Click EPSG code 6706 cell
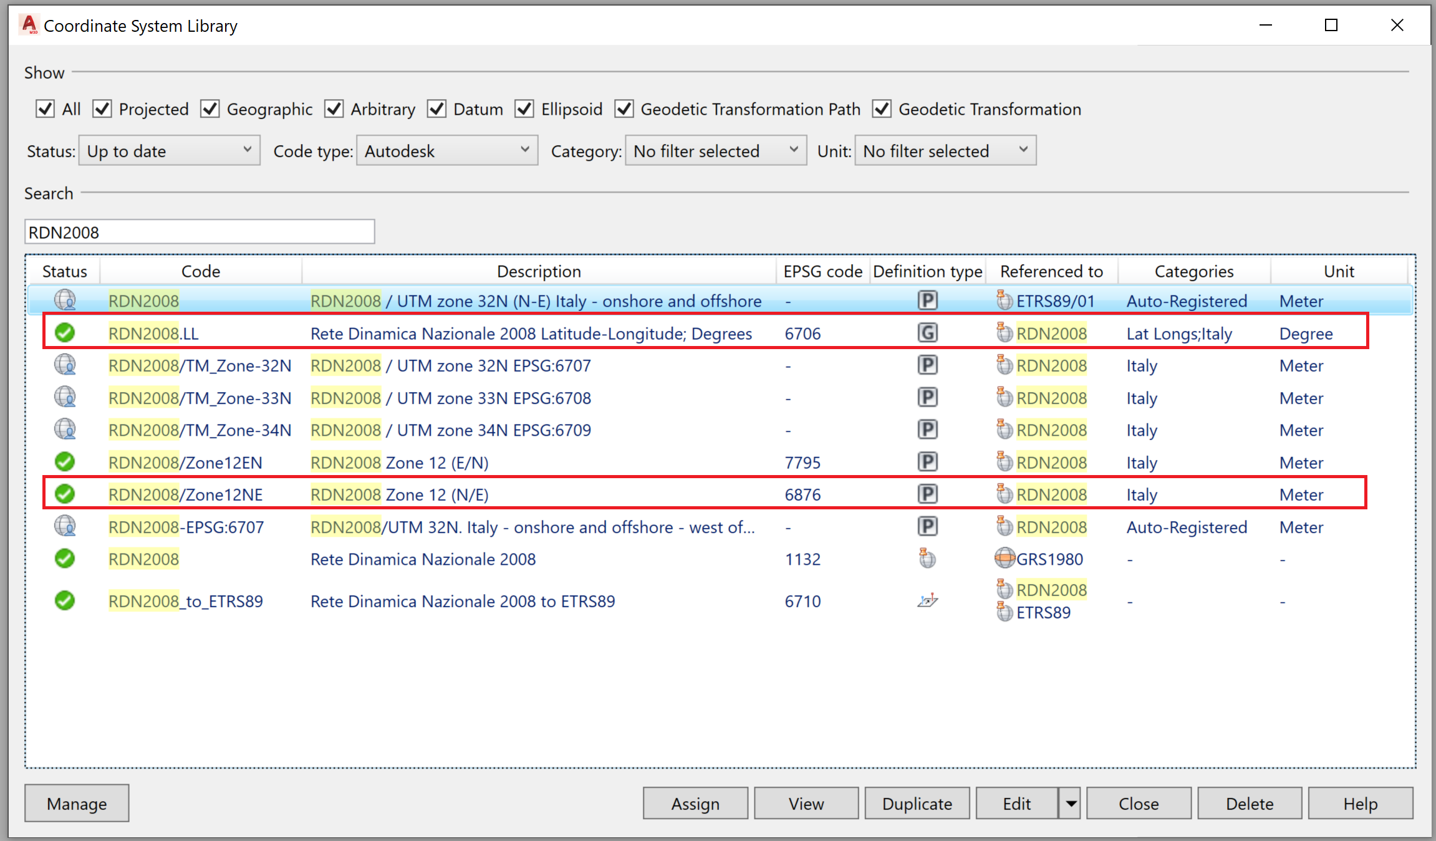 (x=802, y=334)
